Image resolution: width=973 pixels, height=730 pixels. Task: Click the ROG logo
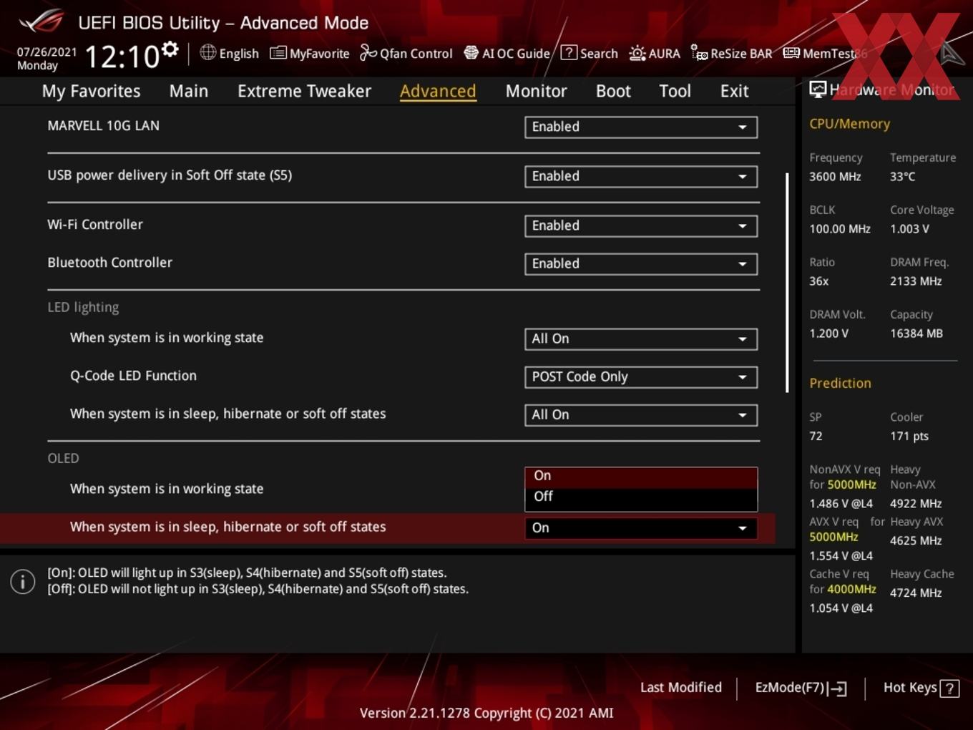click(41, 21)
